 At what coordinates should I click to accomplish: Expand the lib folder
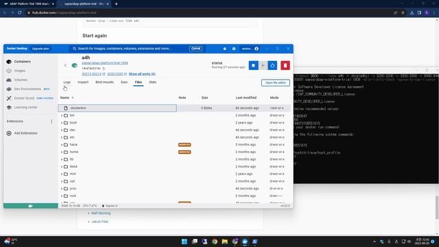pos(62,159)
